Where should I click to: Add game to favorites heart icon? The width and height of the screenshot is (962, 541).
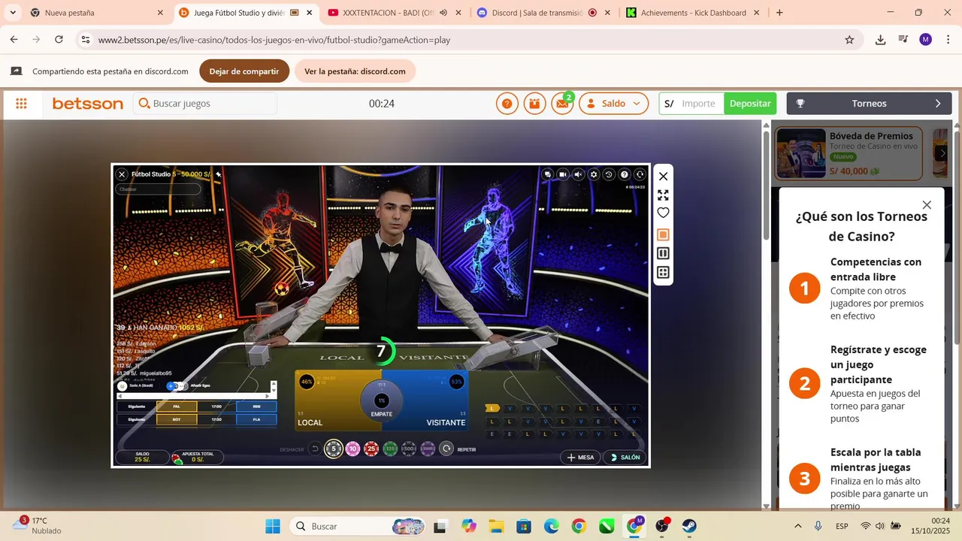(x=663, y=213)
